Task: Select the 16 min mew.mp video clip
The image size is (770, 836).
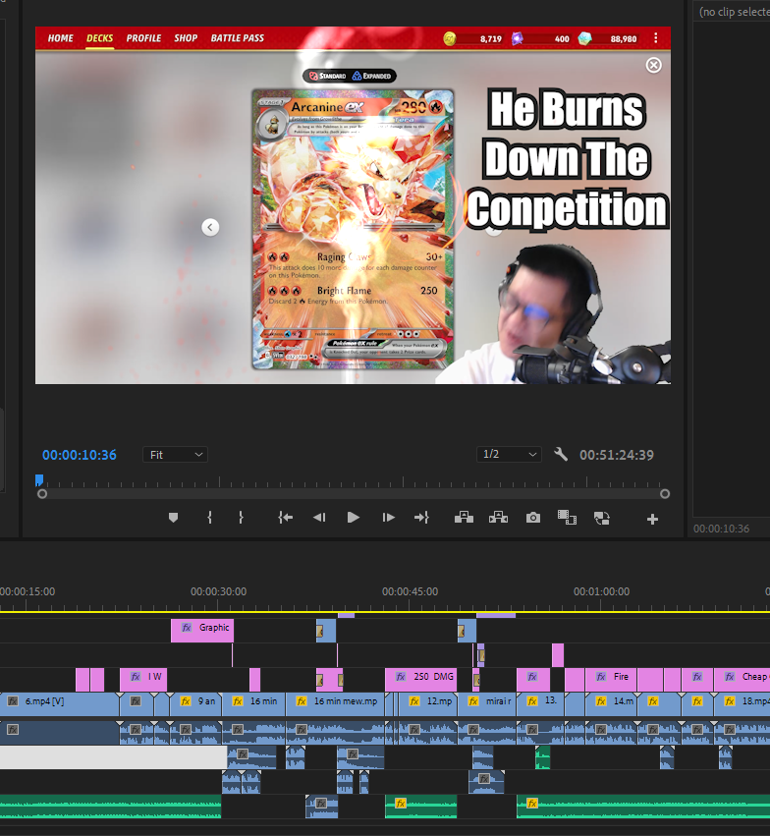Action: pos(335,704)
